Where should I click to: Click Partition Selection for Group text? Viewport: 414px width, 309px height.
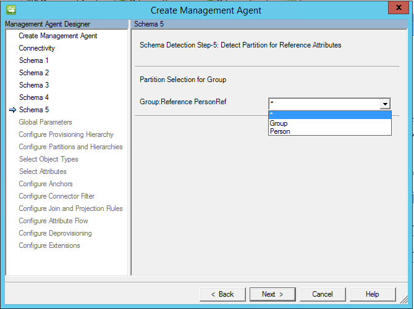pyautogui.click(x=183, y=80)
